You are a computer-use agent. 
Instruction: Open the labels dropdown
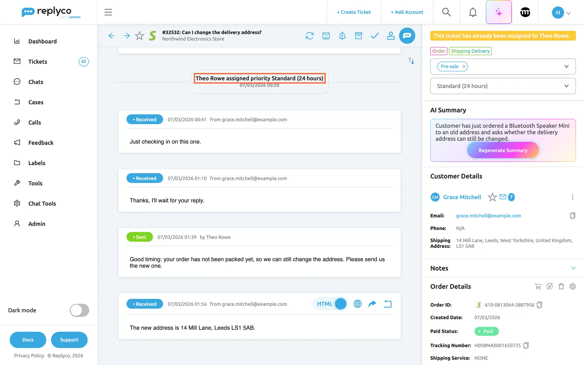point(566,67)
